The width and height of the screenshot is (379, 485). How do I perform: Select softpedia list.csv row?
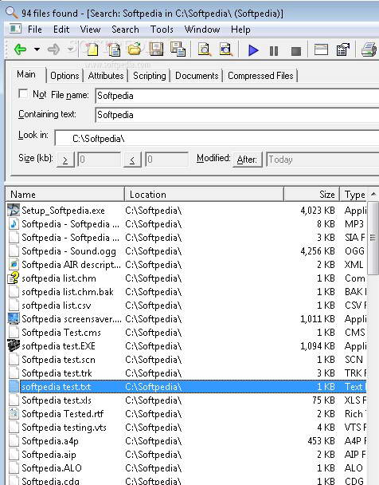(187, 306)
